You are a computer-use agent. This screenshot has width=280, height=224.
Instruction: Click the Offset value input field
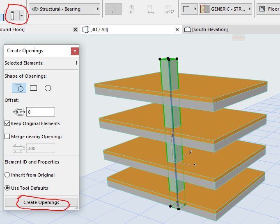click(x=40, y=112)
